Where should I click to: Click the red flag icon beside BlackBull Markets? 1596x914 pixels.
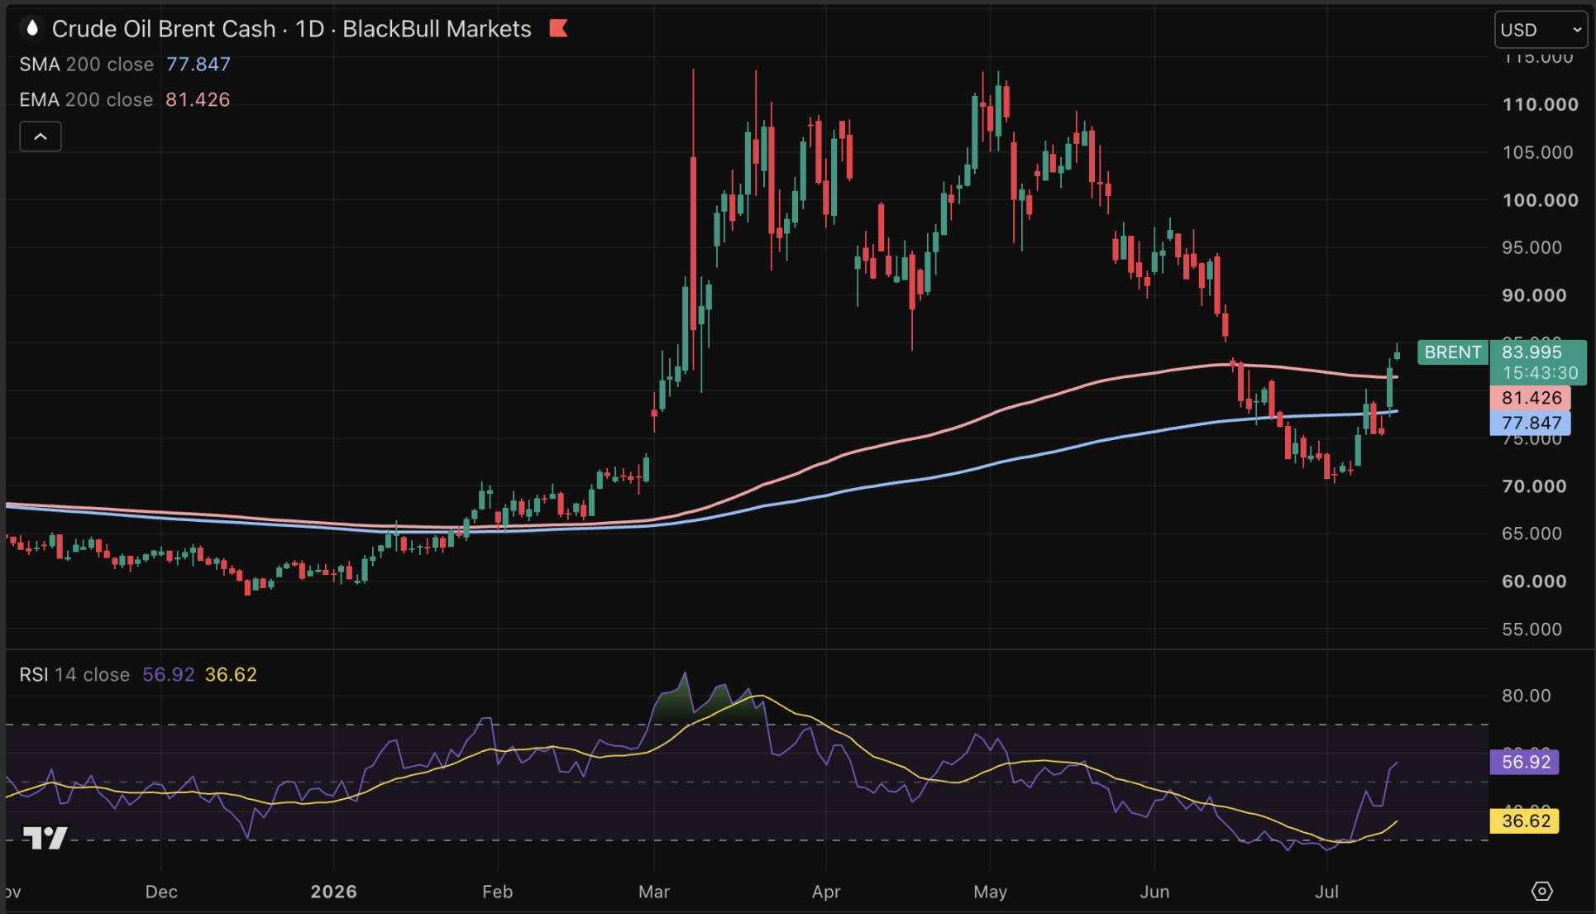559,29
